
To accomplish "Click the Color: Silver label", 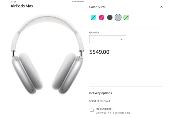I will 97,7.
